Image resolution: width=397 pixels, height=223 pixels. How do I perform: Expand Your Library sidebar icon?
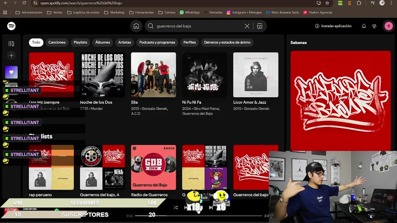click(11, 44)
